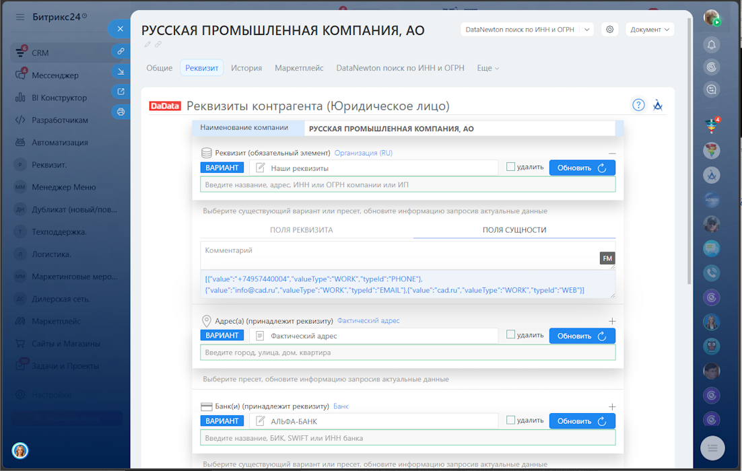742x471 pixels.
Task: Open DataNewton поиск по ИНН dropdown arrow
Action: pyautogui.click(x=587, y=30)
